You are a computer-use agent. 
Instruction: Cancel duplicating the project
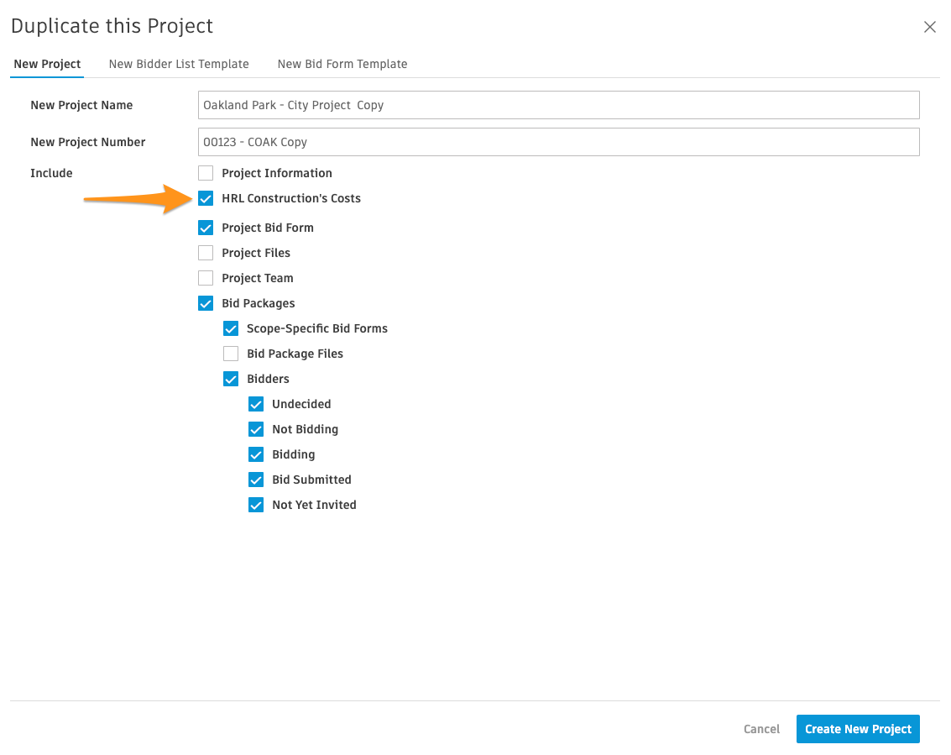point(761,729)
